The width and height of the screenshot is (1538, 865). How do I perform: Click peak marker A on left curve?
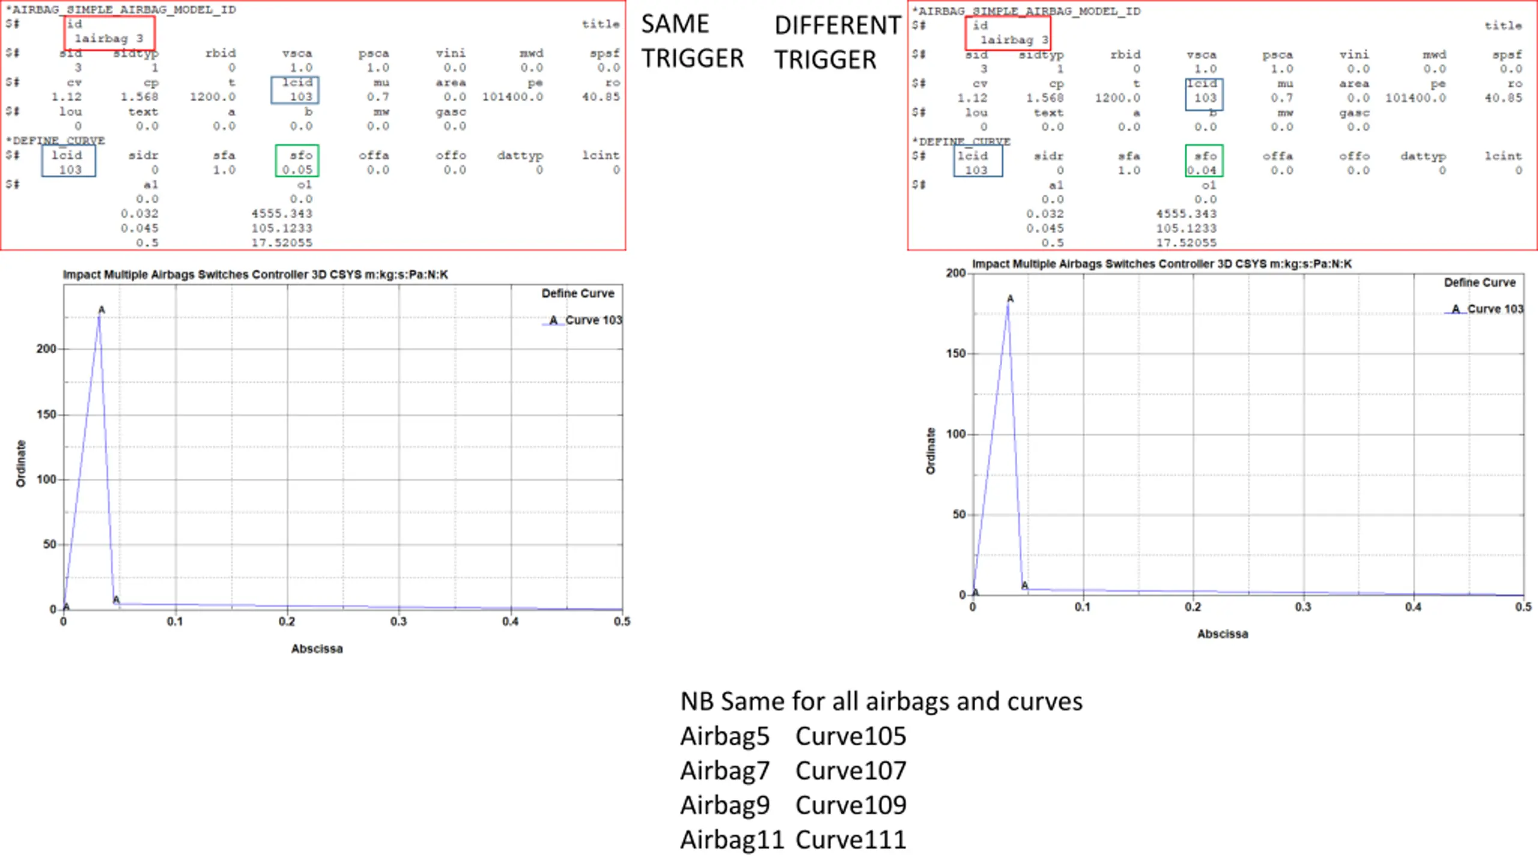point(101,310)
